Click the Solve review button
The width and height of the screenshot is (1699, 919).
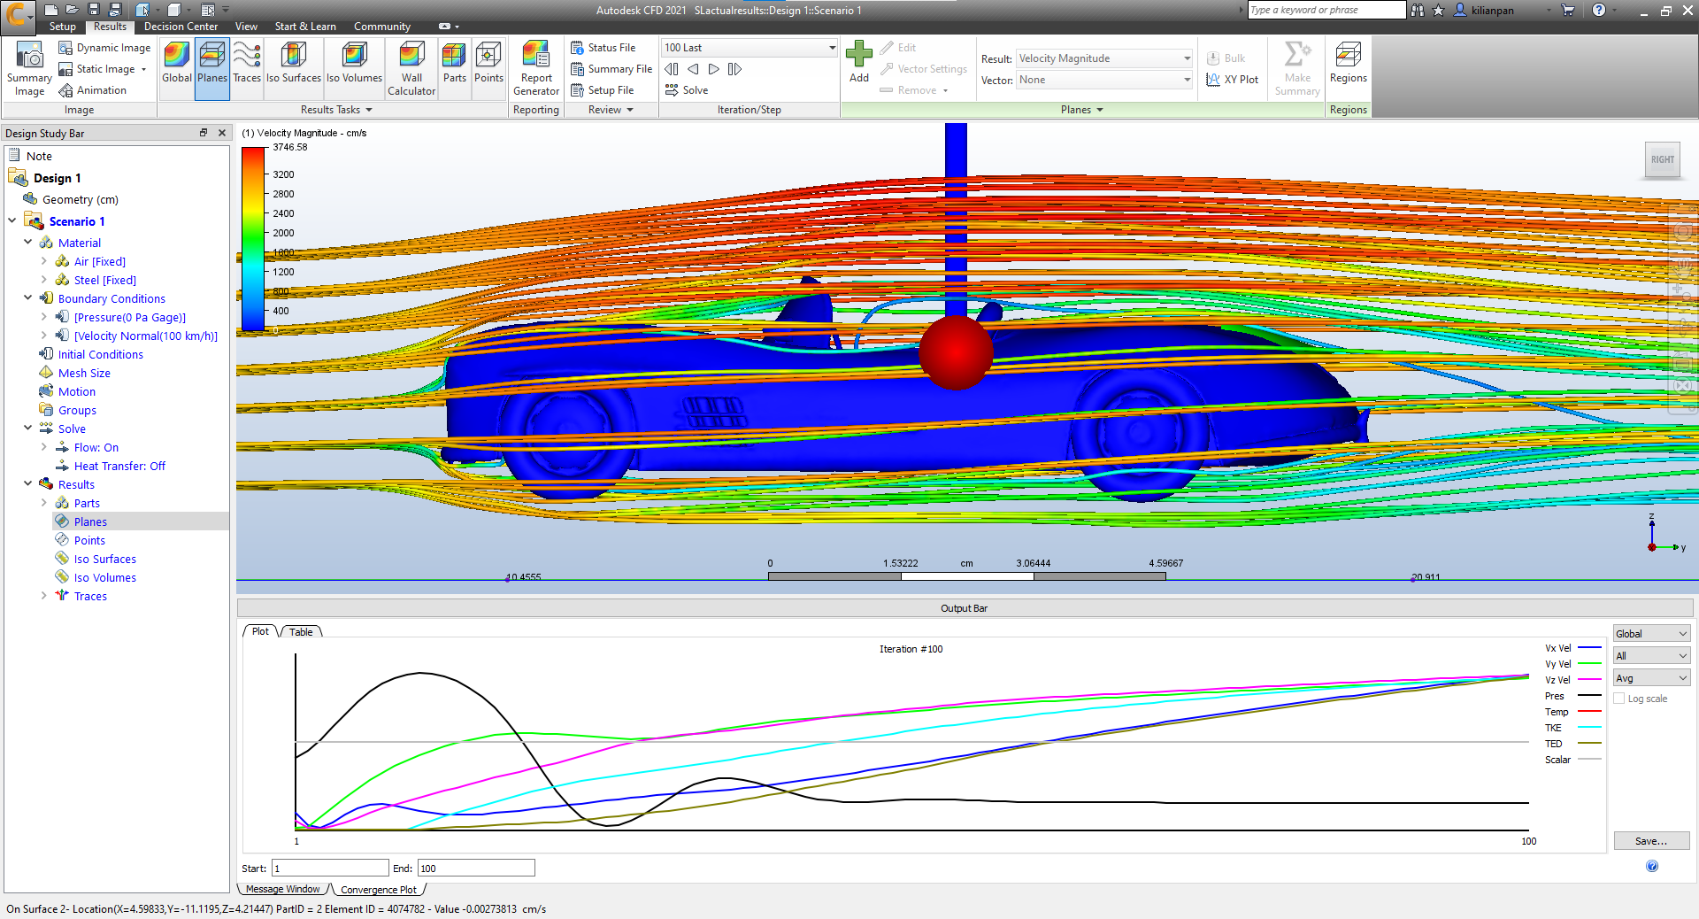coord(687,90)
